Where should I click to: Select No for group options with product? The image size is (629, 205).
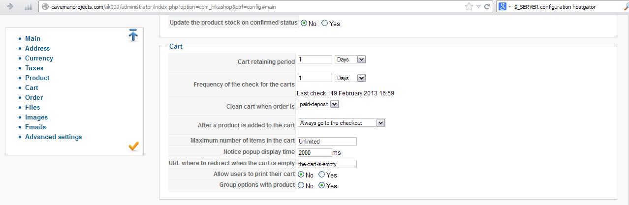click(301, 185)
